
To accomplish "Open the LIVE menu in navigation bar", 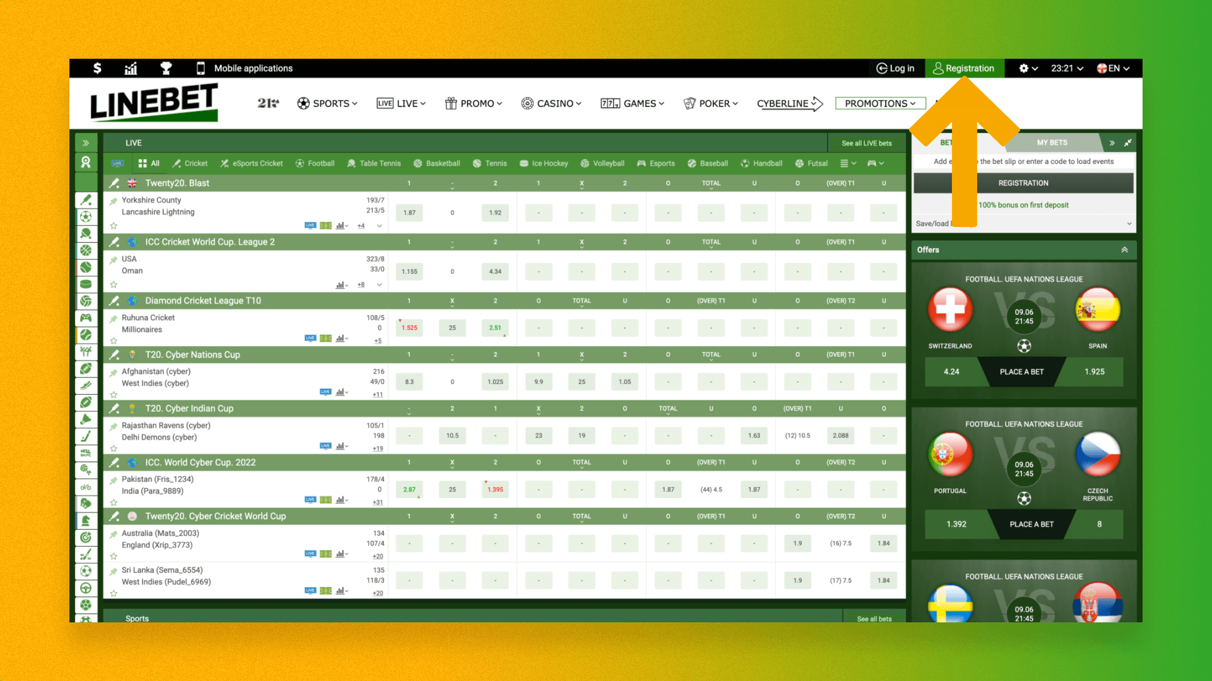I will point(401,103).
